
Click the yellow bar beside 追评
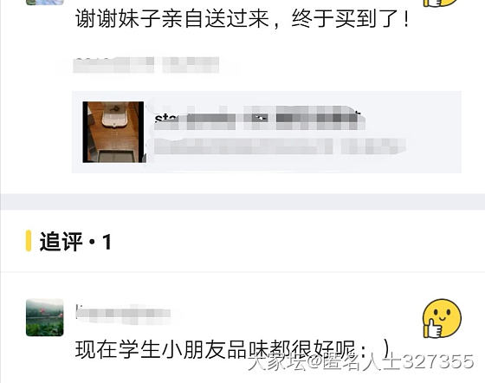coord(29,241)
